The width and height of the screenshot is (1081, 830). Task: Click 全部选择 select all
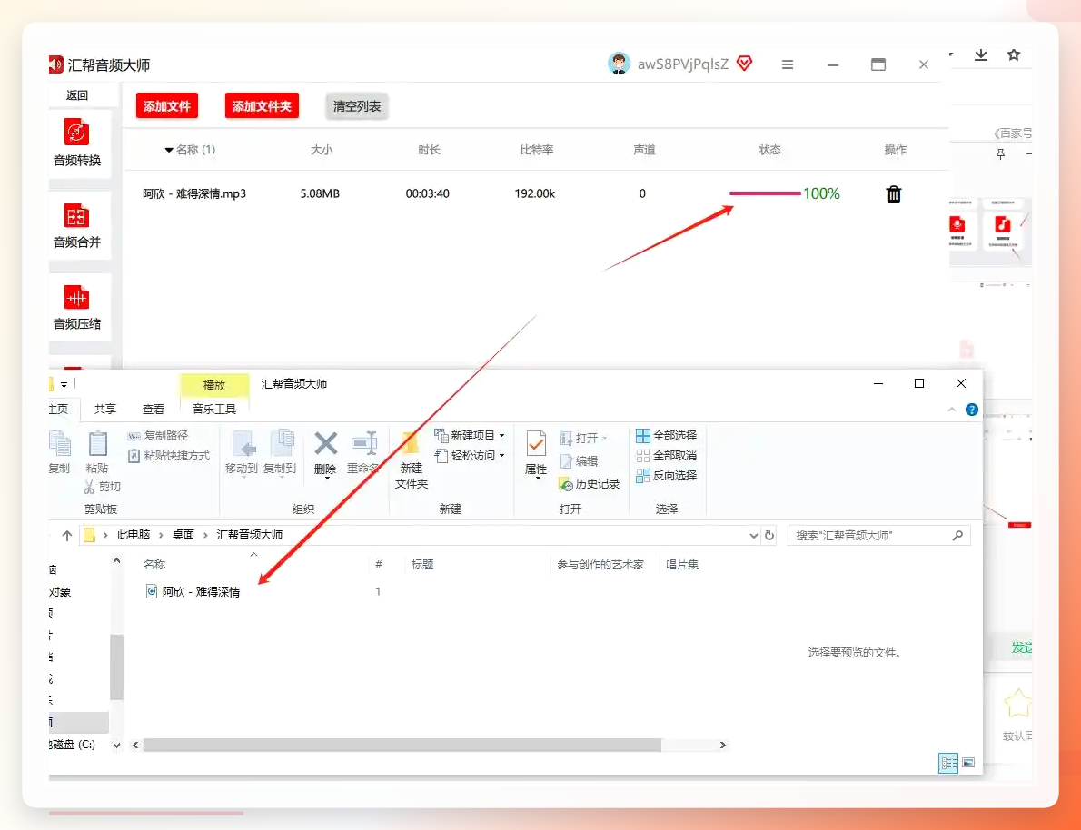coord(667,436)
